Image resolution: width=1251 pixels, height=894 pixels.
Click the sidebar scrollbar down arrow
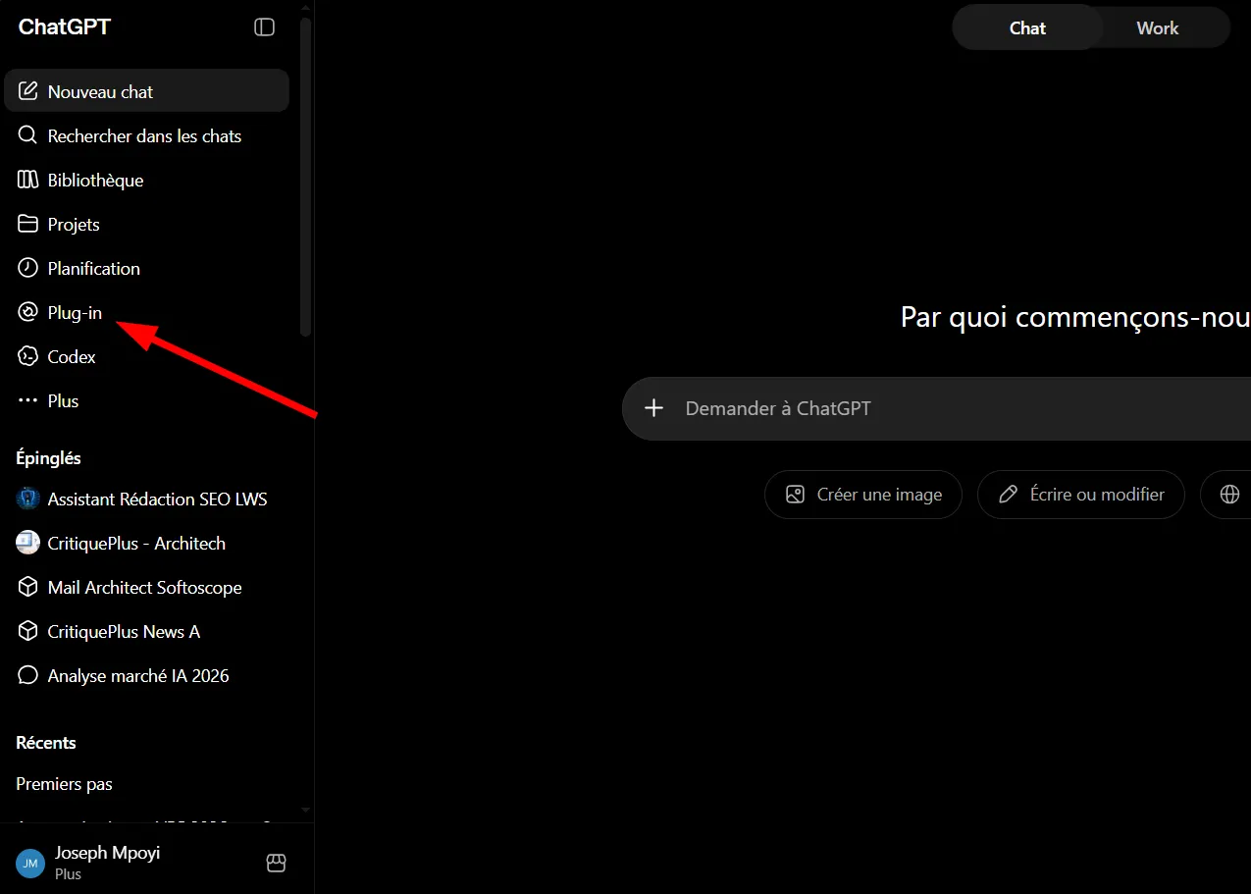pyautogui.click(x=305, y=811)
